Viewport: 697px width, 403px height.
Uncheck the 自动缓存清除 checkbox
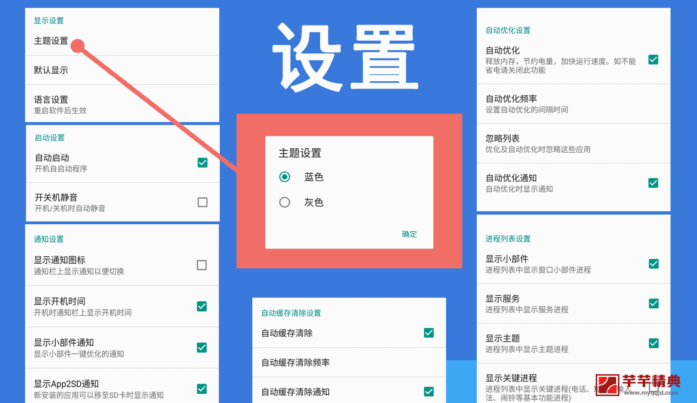(x=429, y=333)
